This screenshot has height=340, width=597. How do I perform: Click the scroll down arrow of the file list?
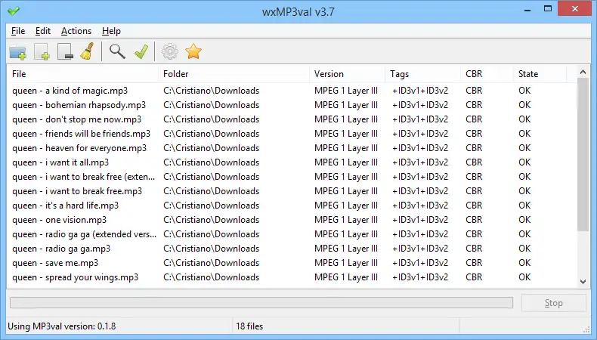583,281
